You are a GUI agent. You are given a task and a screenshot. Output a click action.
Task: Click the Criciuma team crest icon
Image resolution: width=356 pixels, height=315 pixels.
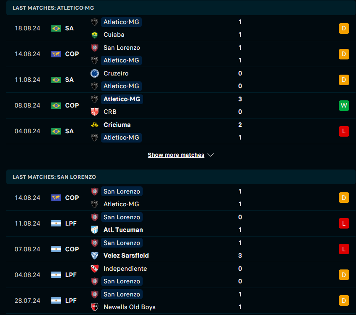[94, 125]
